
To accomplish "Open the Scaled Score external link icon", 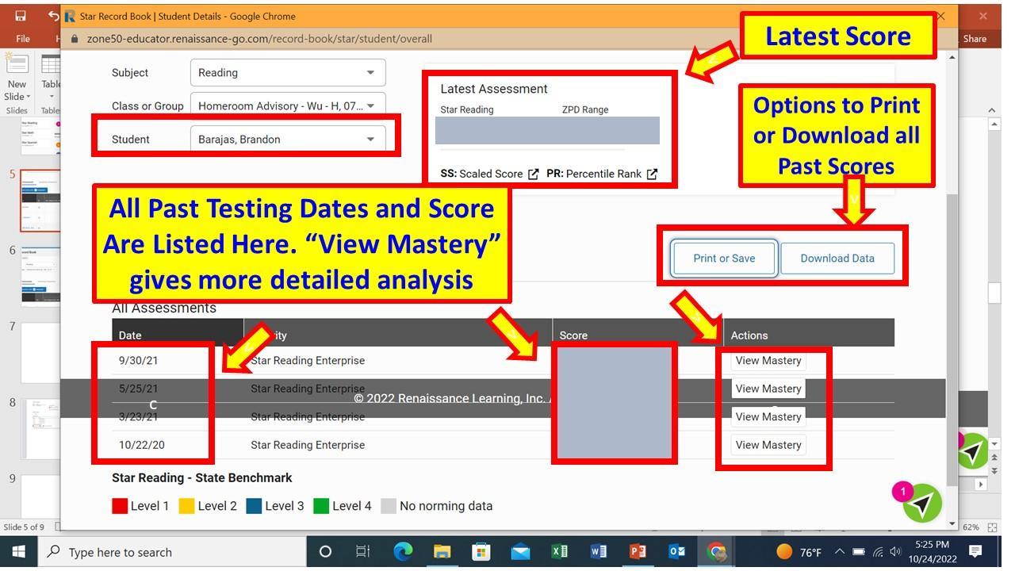I will [534, 174].
